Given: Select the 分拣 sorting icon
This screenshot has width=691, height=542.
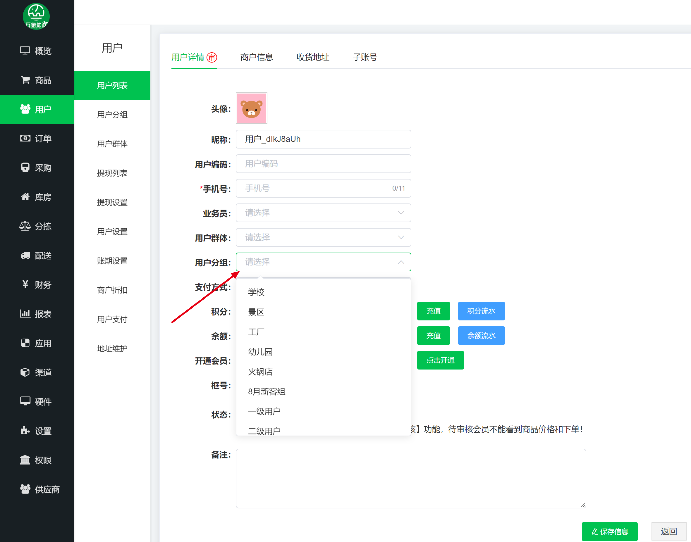Looking at the screenshot, I should [37, 226].
